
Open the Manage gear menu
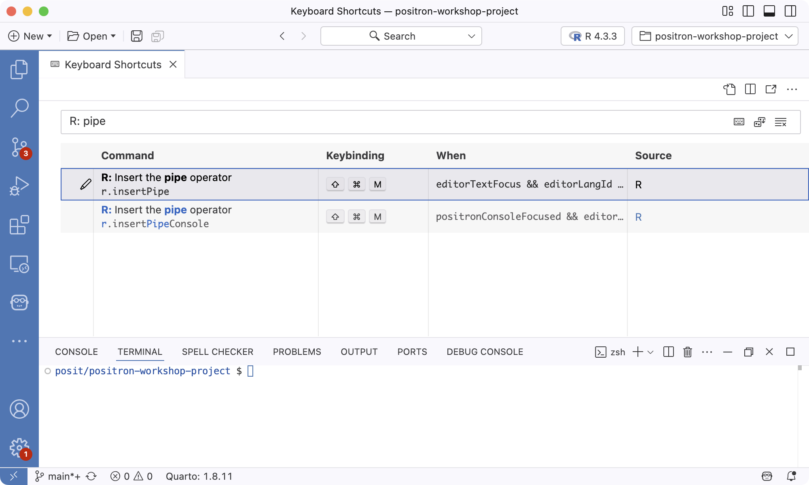pyautogui.click(x=19, y=448)
